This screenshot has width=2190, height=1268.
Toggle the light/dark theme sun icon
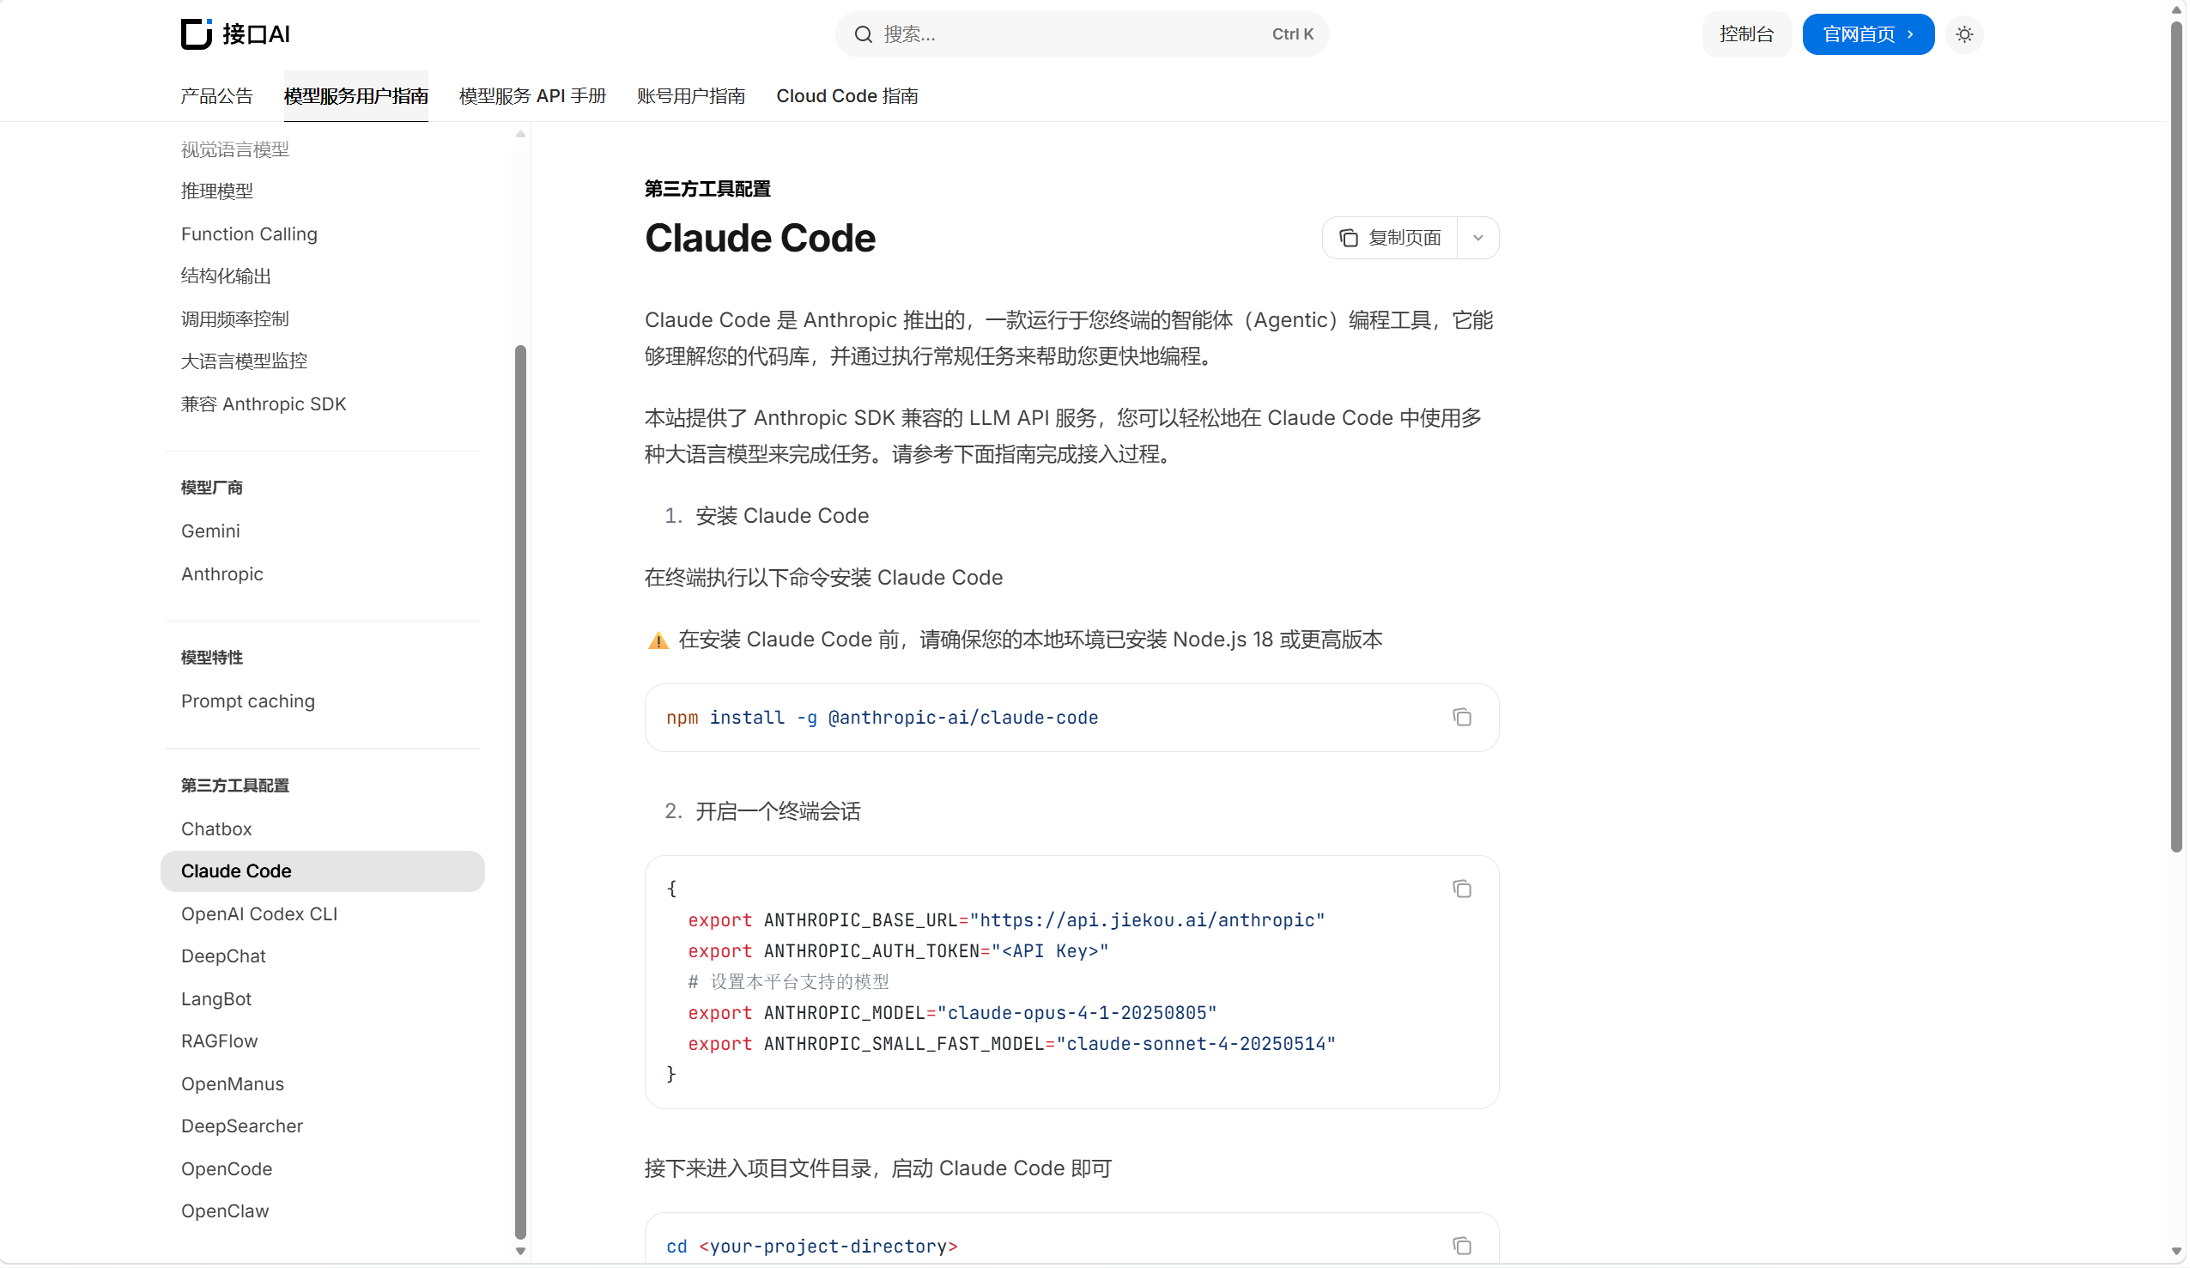pos(1966,34)
